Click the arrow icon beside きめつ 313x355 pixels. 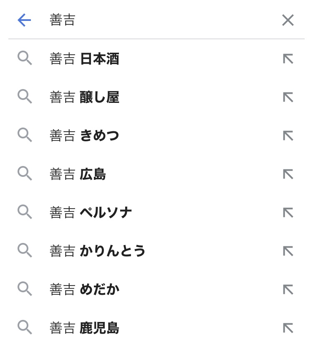click(288, 136)
